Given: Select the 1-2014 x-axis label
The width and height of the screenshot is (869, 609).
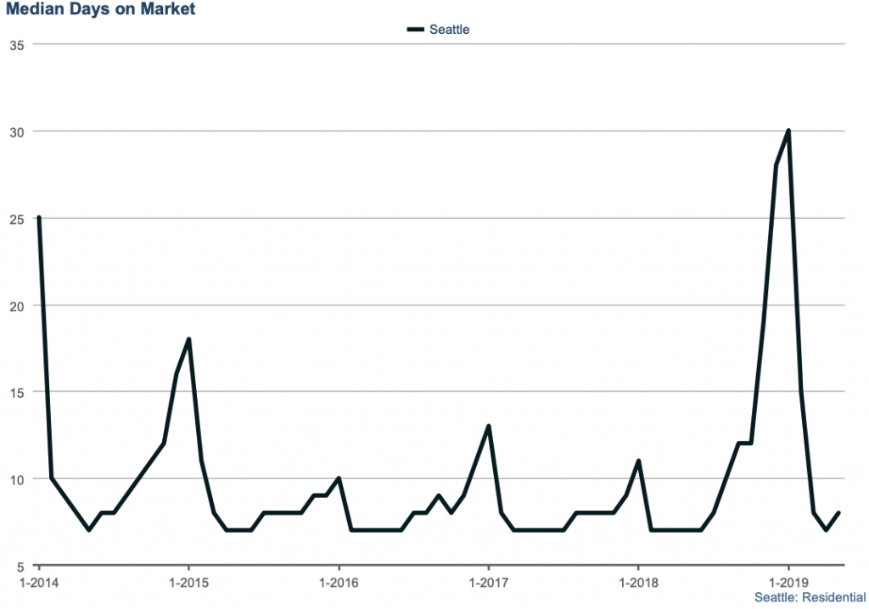Looking at the screenshot, I should (x=39, y=583).
